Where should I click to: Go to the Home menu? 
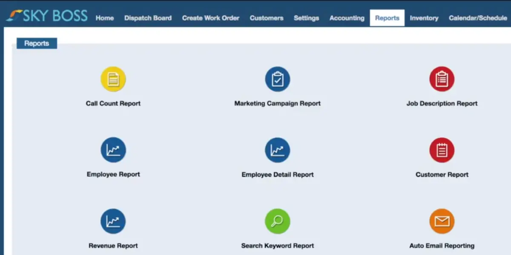pos(105,18)
